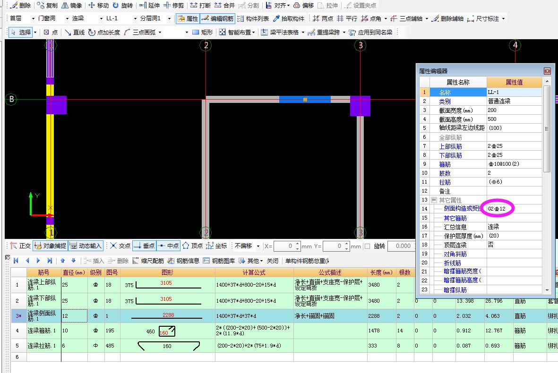Activate the 拾取构件 pick component tool
558x373 pixels.
289,18
